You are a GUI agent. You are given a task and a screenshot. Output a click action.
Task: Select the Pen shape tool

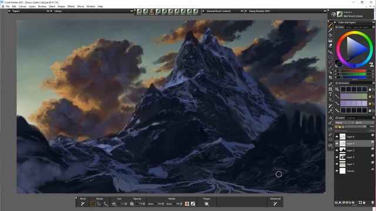coord(330,84)
